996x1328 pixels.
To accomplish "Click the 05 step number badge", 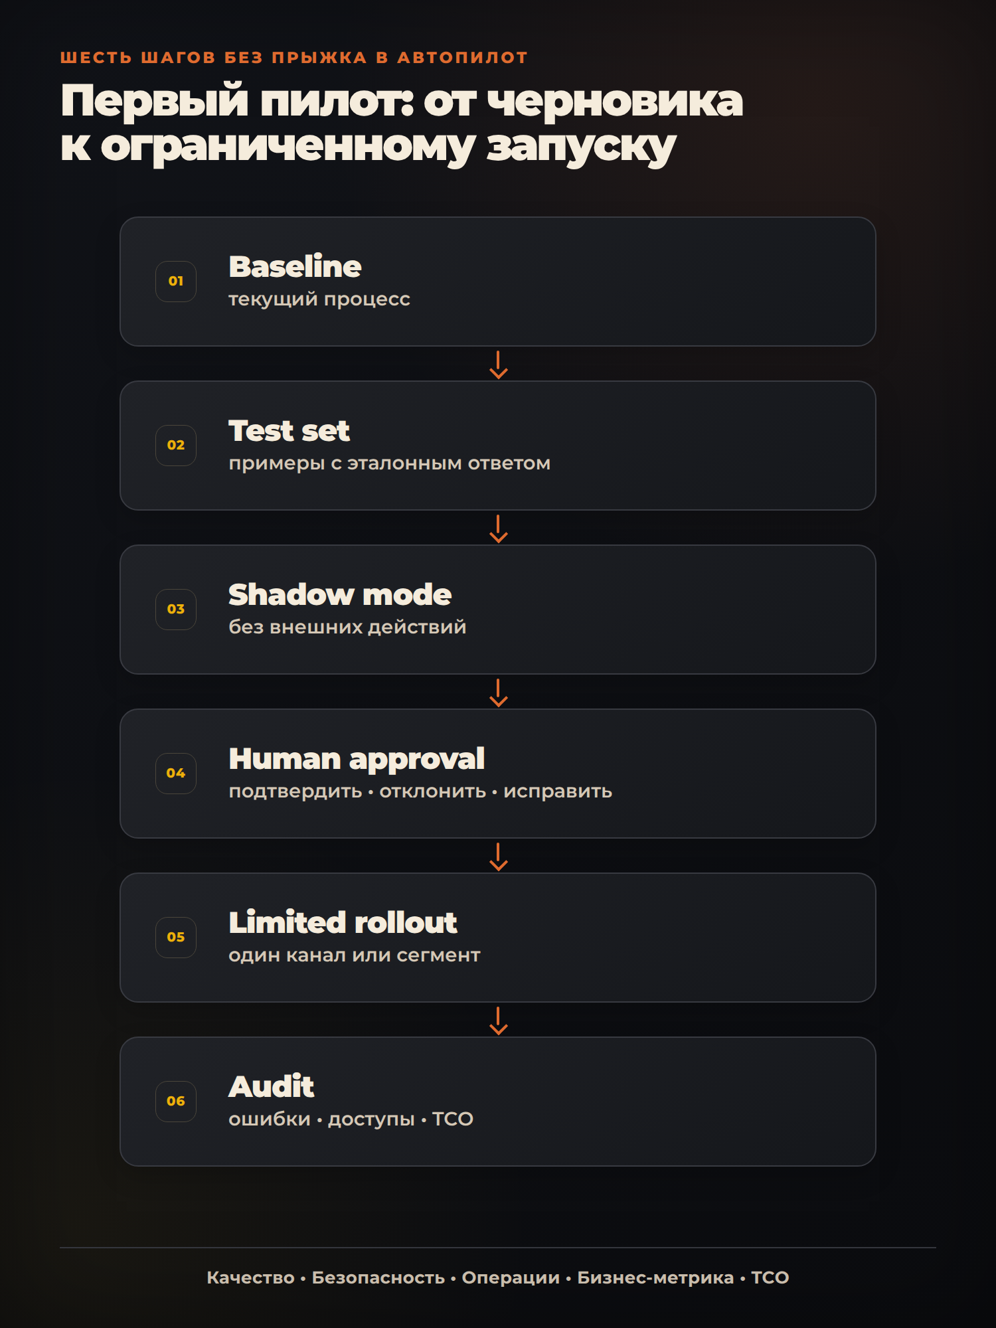I will click(x=176, y=938).
